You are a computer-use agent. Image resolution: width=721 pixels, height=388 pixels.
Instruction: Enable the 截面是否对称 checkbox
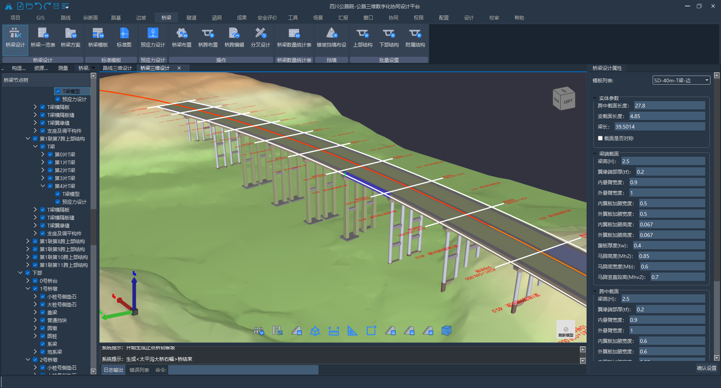click(600, 138)
